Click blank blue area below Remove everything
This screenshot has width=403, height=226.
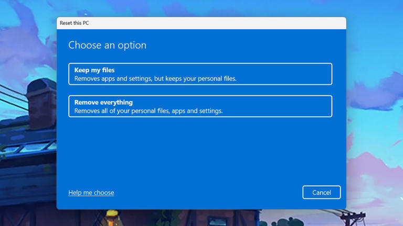point(200,151)
